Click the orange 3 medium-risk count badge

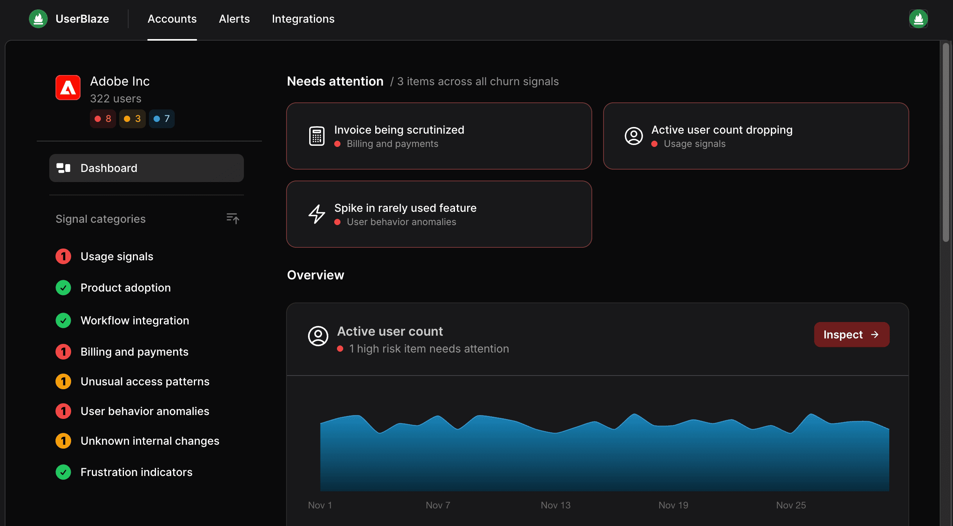133,119
